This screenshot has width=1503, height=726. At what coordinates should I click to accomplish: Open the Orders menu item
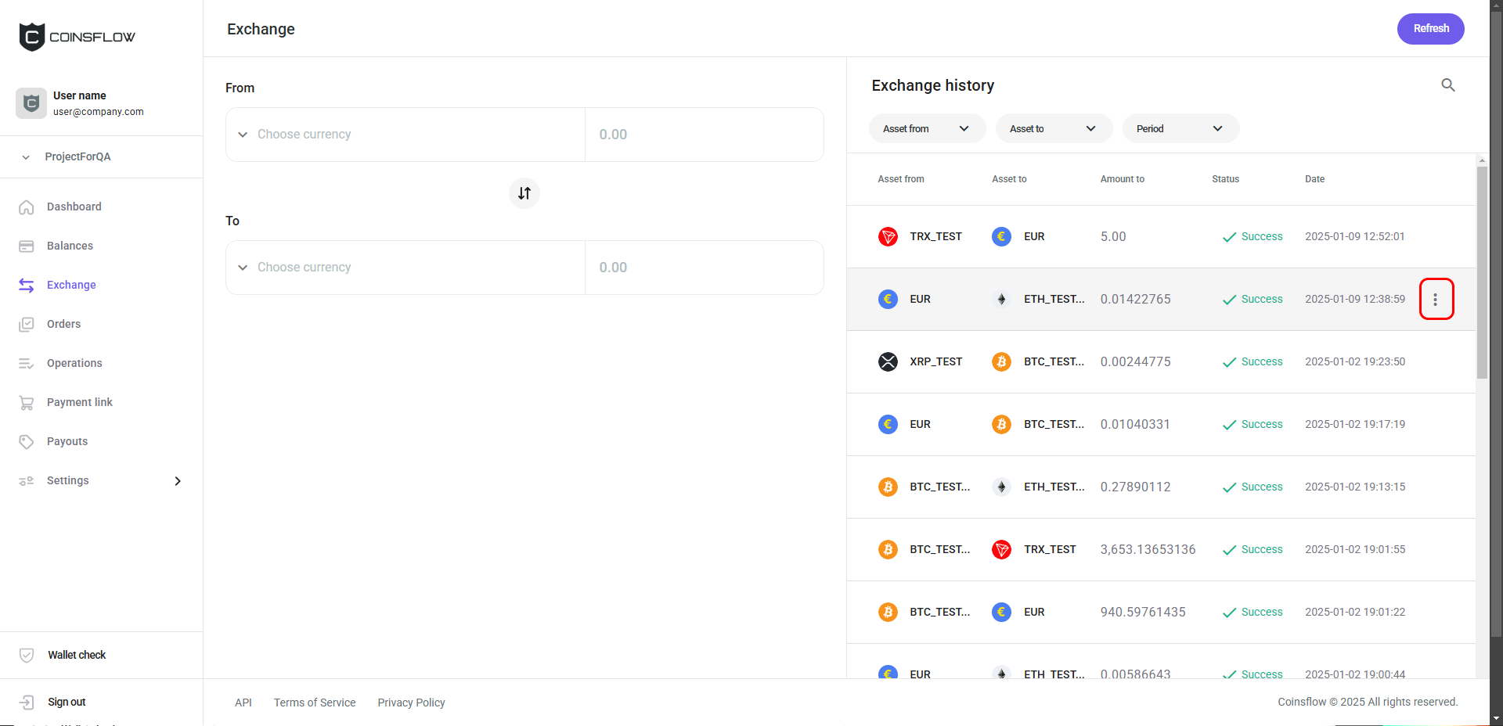[63, 324]
